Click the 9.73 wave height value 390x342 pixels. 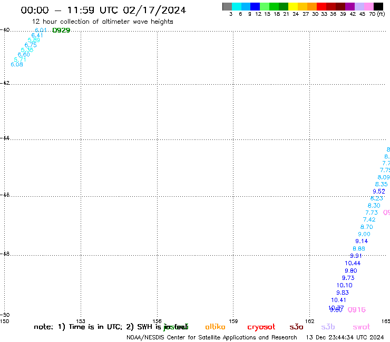(x=348, y=278)
